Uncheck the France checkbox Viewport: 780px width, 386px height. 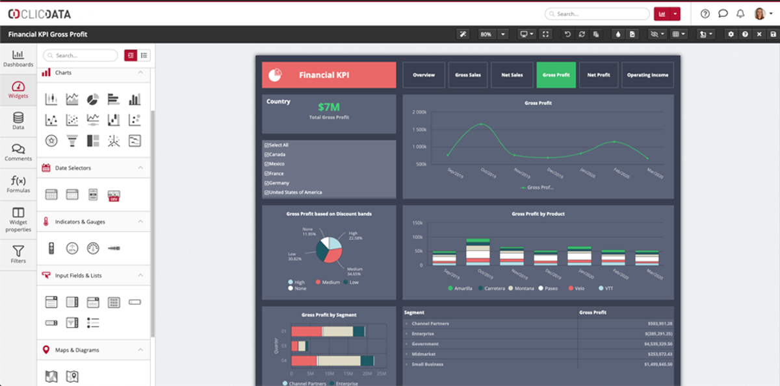click(266, 173)
